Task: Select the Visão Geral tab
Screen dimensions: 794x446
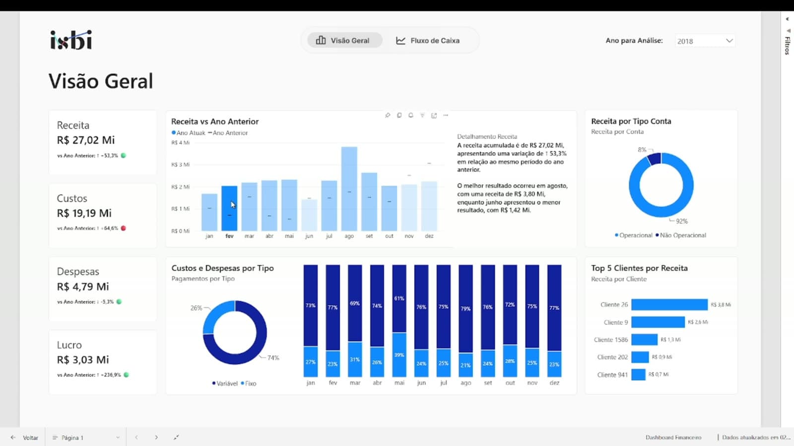Action: [x=344, y=41]
